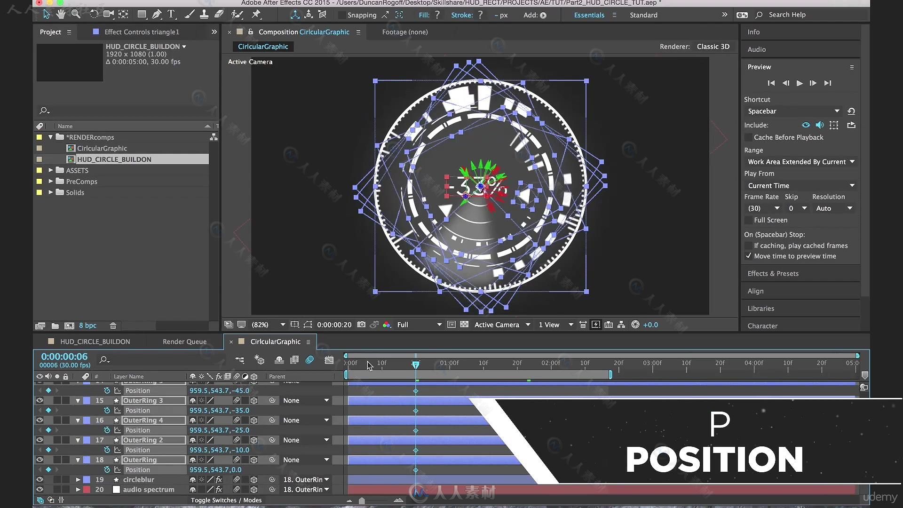Switch to the CirlcularGraphic composition tab
Viewport: 903px width, 508px height.
(x=275, y=341)
